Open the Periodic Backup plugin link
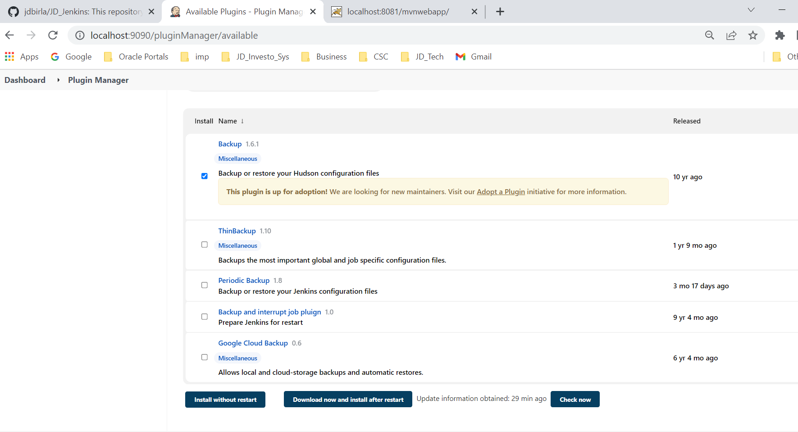The image size is (798, 432). 244,280
